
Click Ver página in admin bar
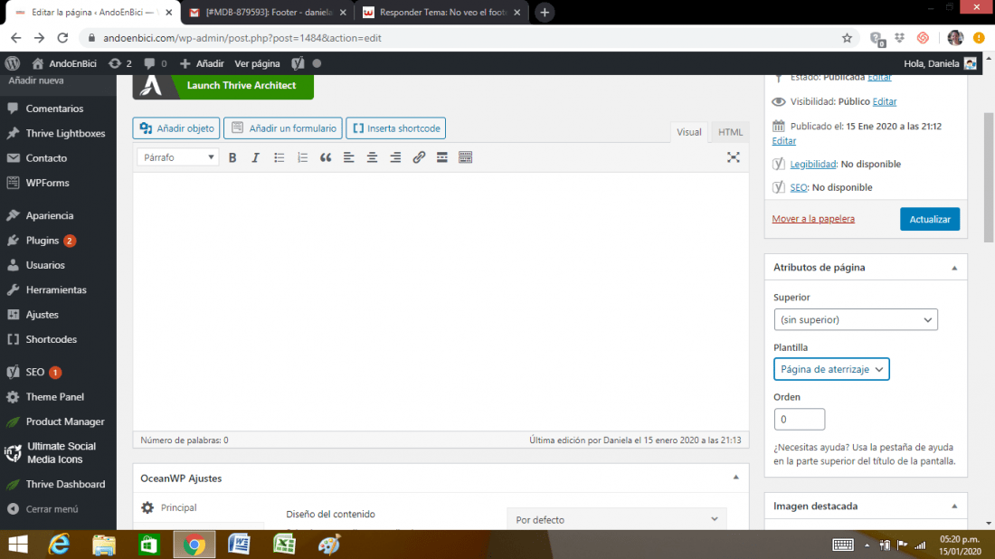coord(257,63)
